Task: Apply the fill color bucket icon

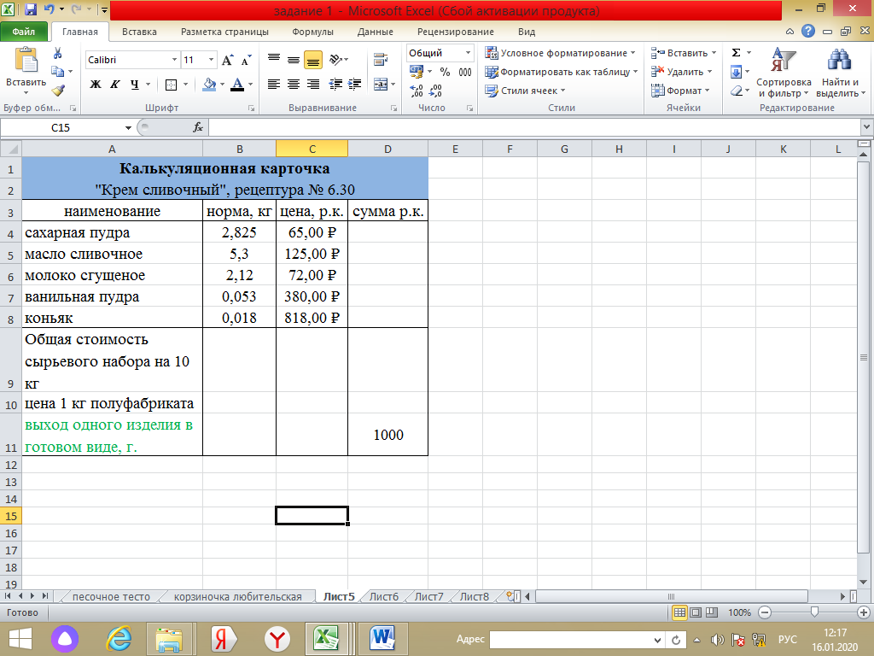Action: click(x=209, y=85)
